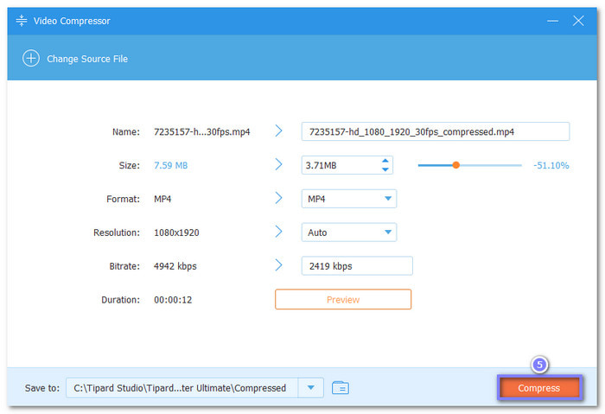Open the Auto resolution dropdown
This screenshot has height=414, width=605.
(x=386, y=232)
